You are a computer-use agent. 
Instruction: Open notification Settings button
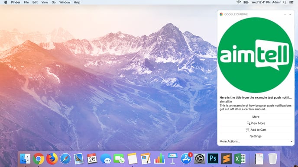[256, 136]
